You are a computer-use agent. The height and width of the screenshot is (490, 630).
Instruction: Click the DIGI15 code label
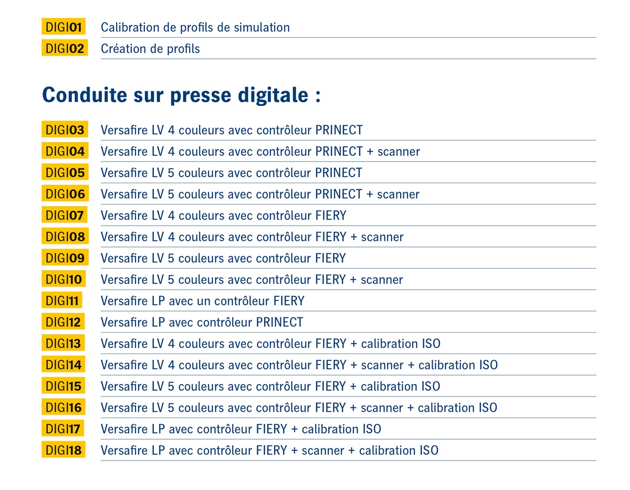[x=63, y=386]
